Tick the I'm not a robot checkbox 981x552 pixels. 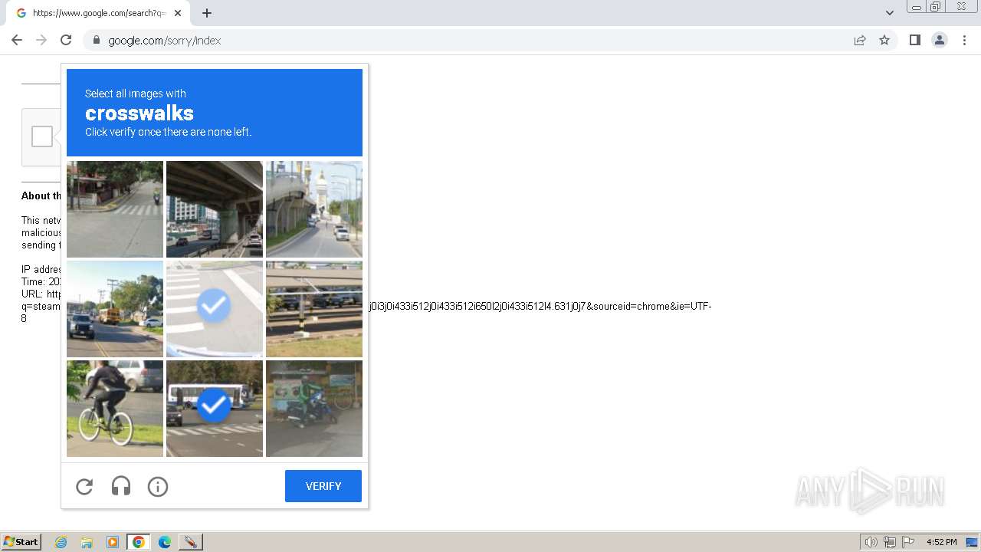(42, 136)
